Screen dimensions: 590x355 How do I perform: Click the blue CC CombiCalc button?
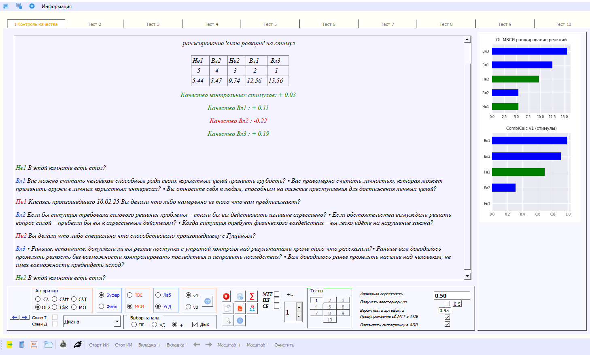208,301
